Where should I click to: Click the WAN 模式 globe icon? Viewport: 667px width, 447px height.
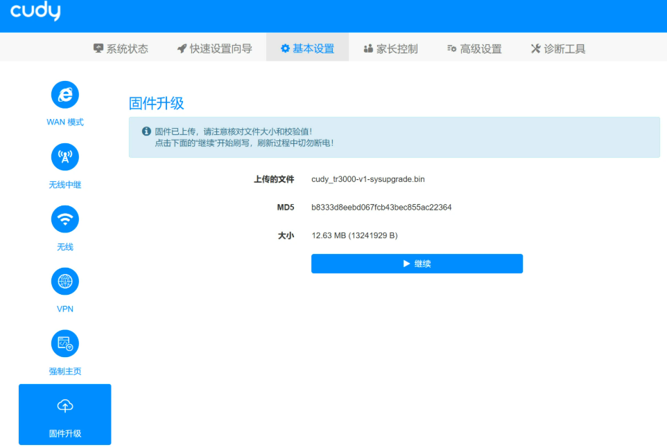tap(65, 95)
